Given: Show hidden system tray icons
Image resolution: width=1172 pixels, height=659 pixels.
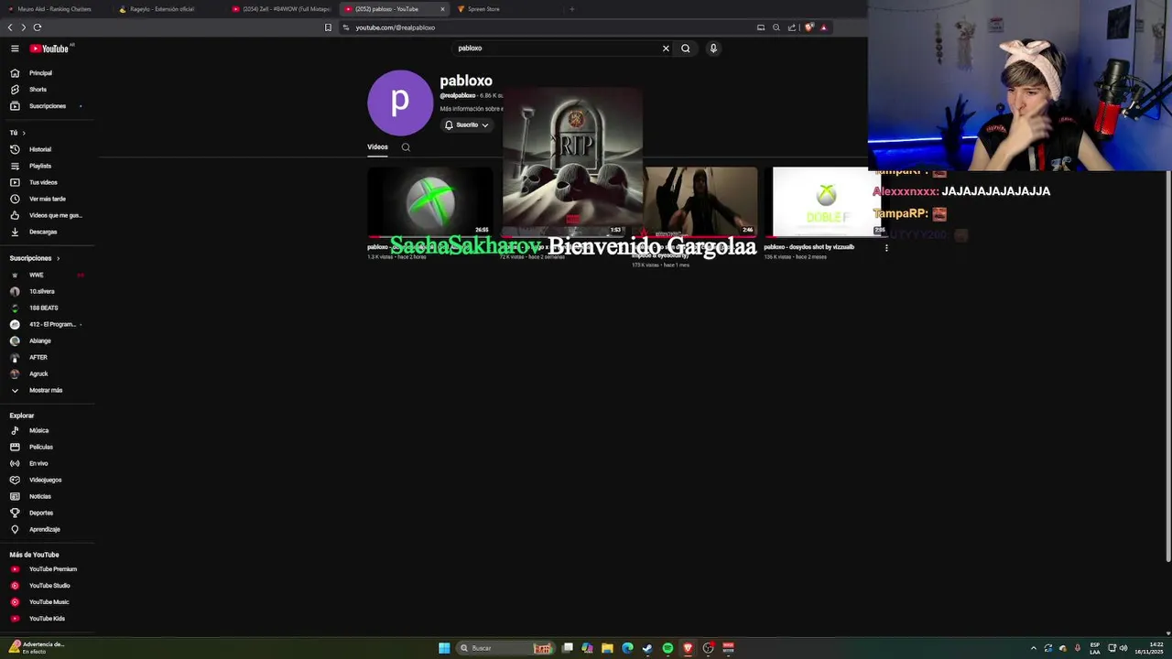Looking at the screenshot, I should coord(1034,648).
